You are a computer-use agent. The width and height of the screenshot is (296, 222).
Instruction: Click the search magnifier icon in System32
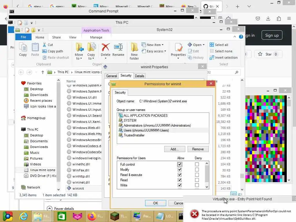[x=236, y=72]
